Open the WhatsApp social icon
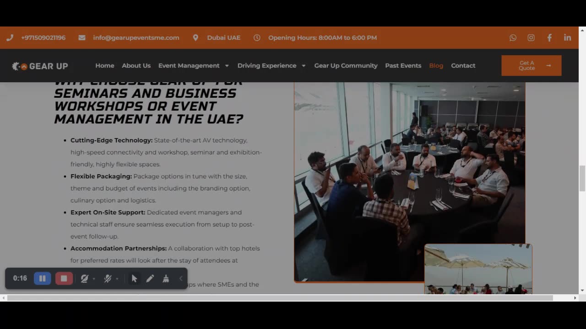The height and width of the screenshot is (329, 586). coord(513,38)
